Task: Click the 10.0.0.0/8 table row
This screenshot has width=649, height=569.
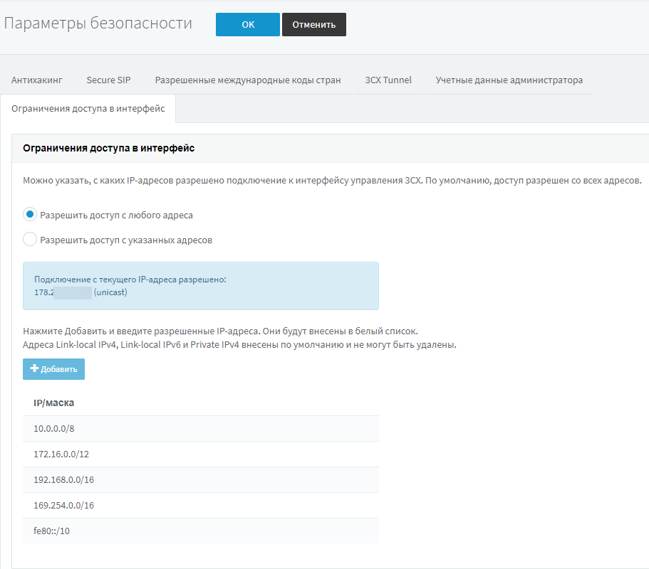Action: pos(200,429)
